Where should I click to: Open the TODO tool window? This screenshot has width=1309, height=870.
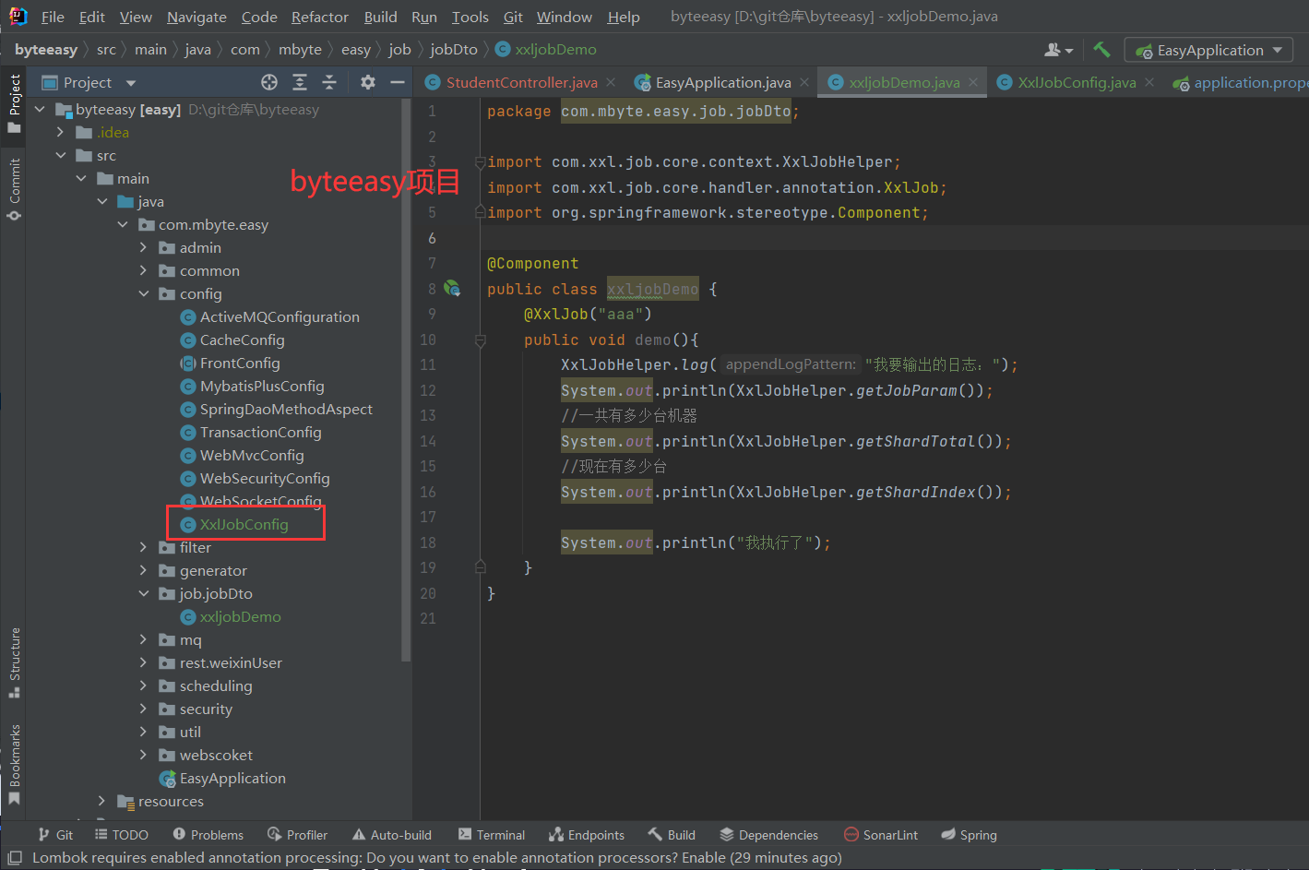[121, 835]
